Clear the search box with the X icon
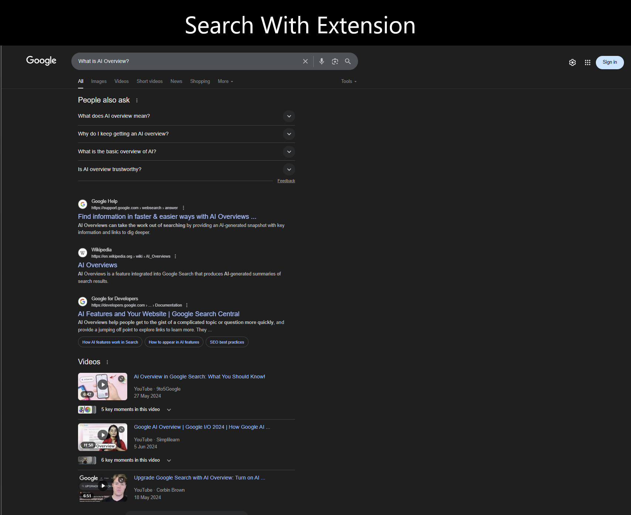Viewport: 631px width, 515px height. coord(306,61)
